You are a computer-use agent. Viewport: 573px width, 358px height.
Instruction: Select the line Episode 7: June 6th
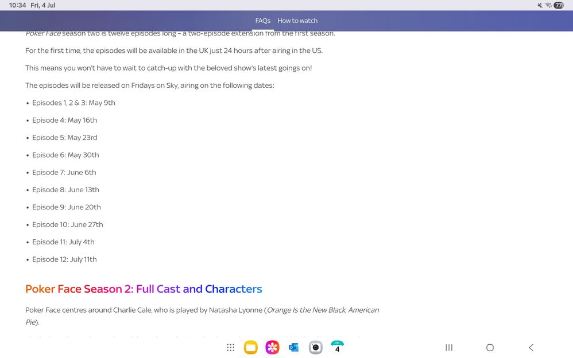(x=64, y=173)
